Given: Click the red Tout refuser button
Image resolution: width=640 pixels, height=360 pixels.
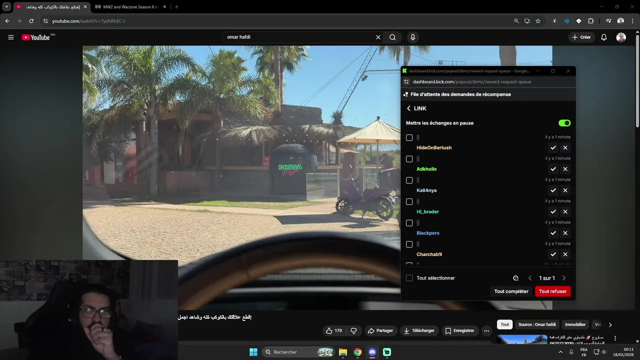Looking at the screenshot, I should [552, 291].
